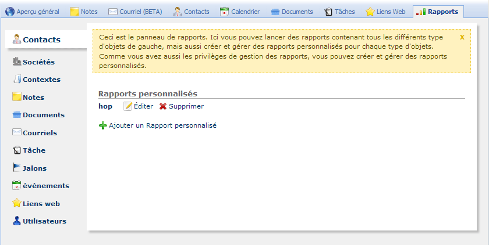
Task: Select the Documents tab in top bar
Action: click(292, 12)
